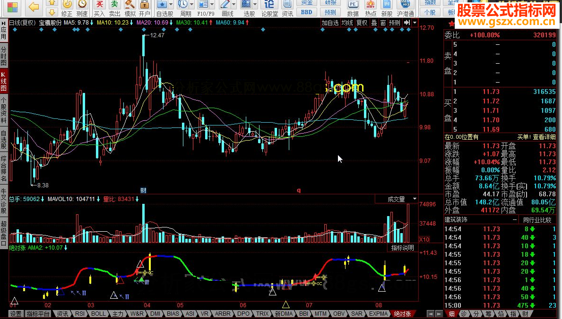This screenshot has height=319, width=562.
Task: Expand the 成交量 indicator dropdown
Action: point(415,199)
